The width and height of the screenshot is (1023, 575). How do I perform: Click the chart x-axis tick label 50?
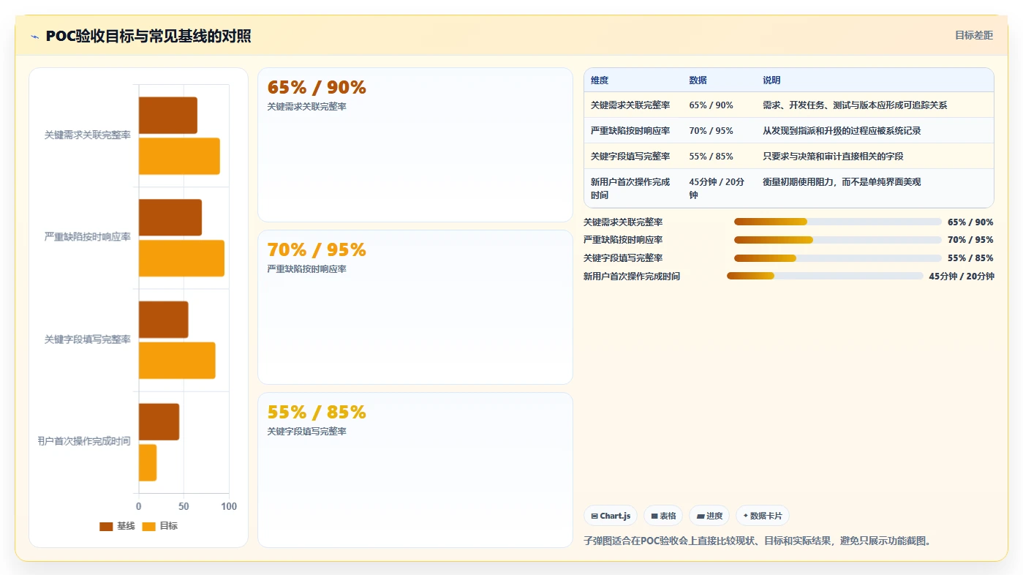coord(184,506)
